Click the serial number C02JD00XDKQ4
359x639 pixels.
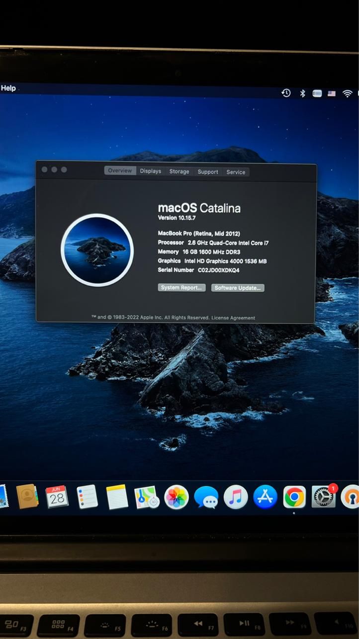click(219, 270)
